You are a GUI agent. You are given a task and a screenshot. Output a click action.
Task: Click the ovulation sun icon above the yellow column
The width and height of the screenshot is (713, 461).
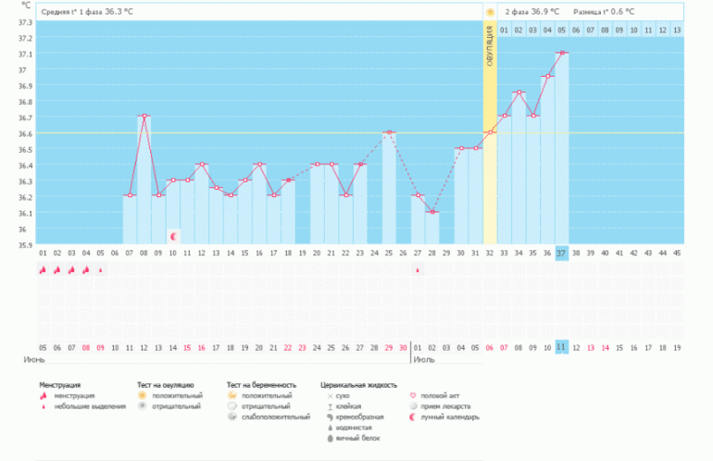pos(490,12)
